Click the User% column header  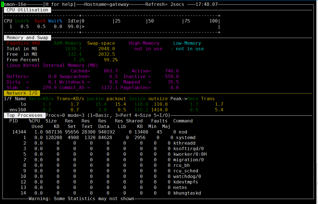22,21
